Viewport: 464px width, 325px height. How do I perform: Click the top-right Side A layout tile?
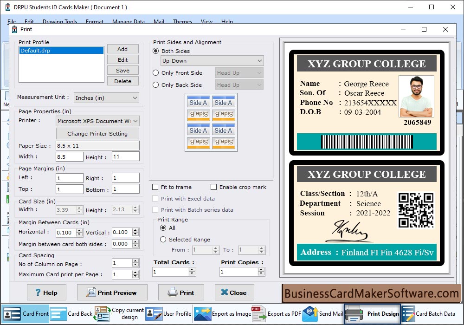click(224, 102)
